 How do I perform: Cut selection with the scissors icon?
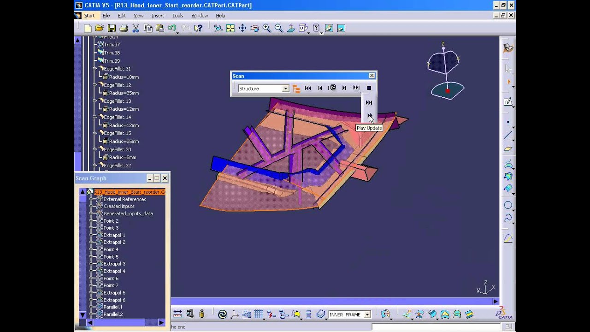pos(136,28)
